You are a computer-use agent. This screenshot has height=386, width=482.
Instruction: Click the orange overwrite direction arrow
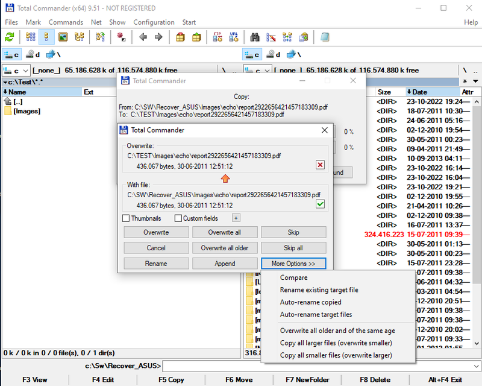click(225, 178)
